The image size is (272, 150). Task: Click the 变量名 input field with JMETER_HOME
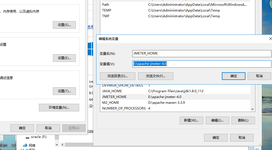point(202,54)
